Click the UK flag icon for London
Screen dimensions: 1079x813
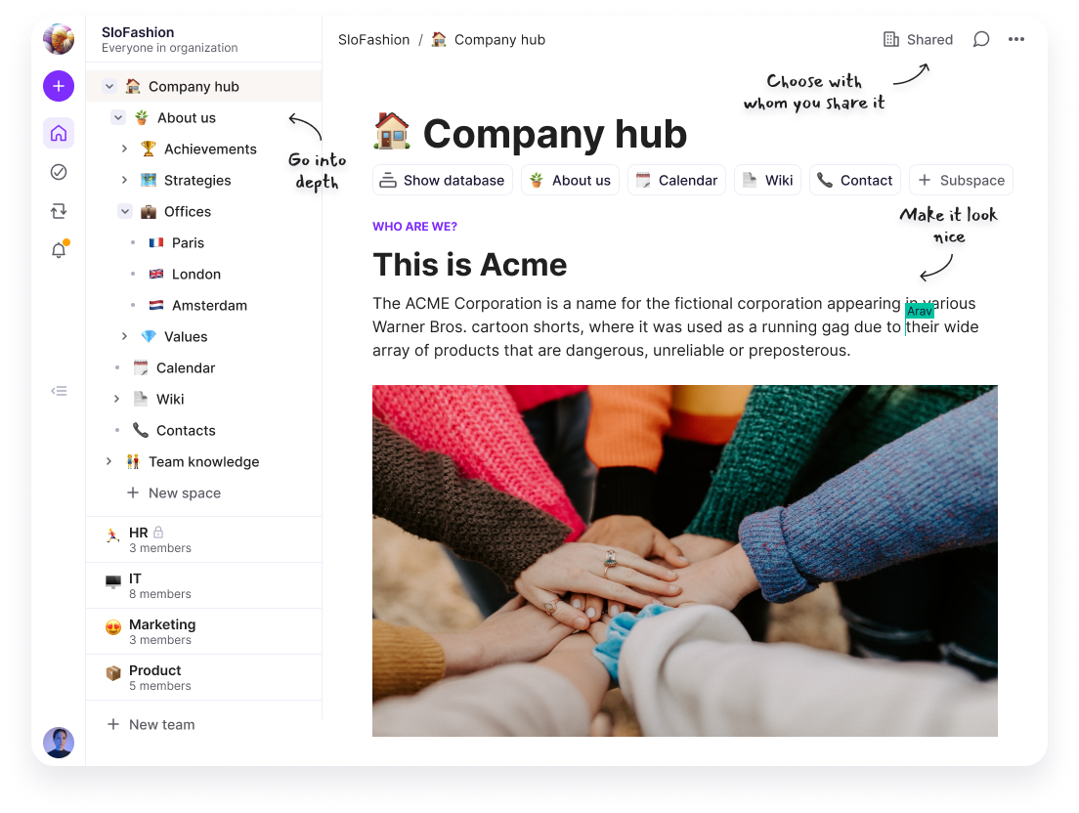point(156,274)
